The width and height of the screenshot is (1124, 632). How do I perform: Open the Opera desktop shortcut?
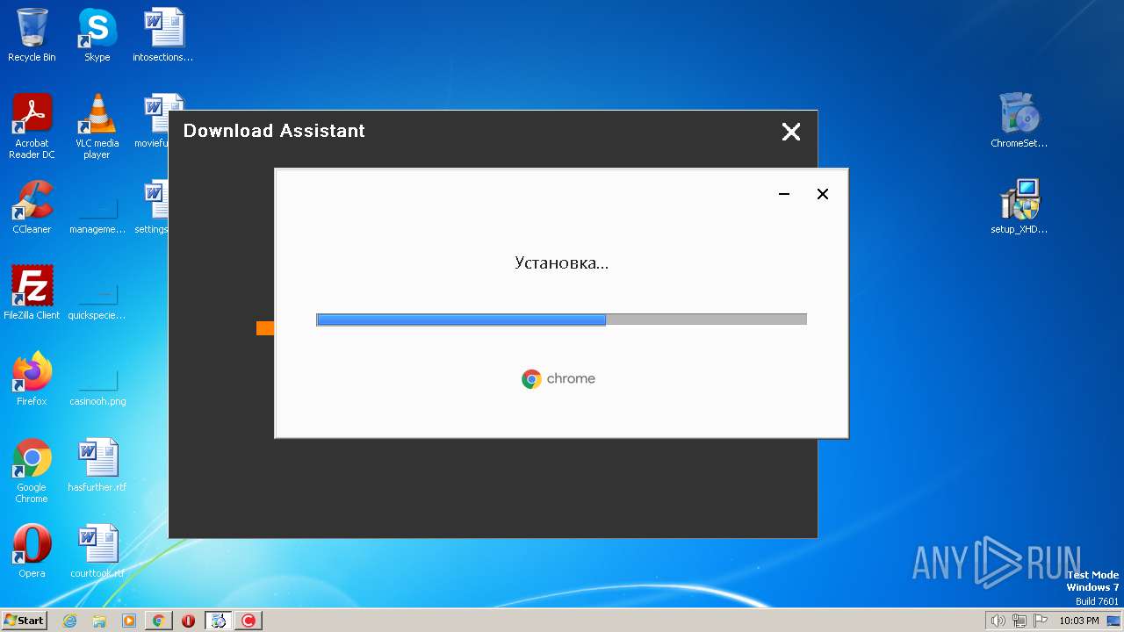coord(32,551)
